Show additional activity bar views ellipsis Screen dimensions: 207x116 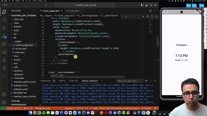coord(4,76)
